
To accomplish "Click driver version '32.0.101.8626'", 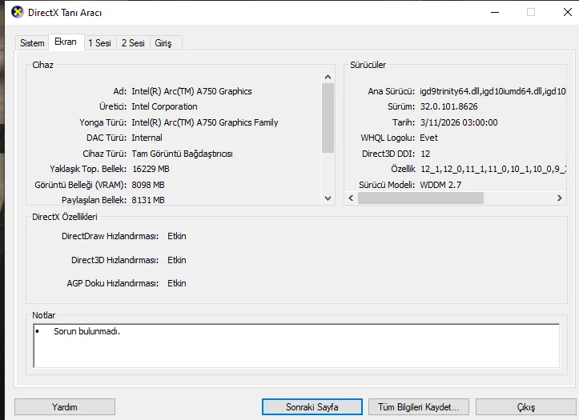I will click(448, 106).
